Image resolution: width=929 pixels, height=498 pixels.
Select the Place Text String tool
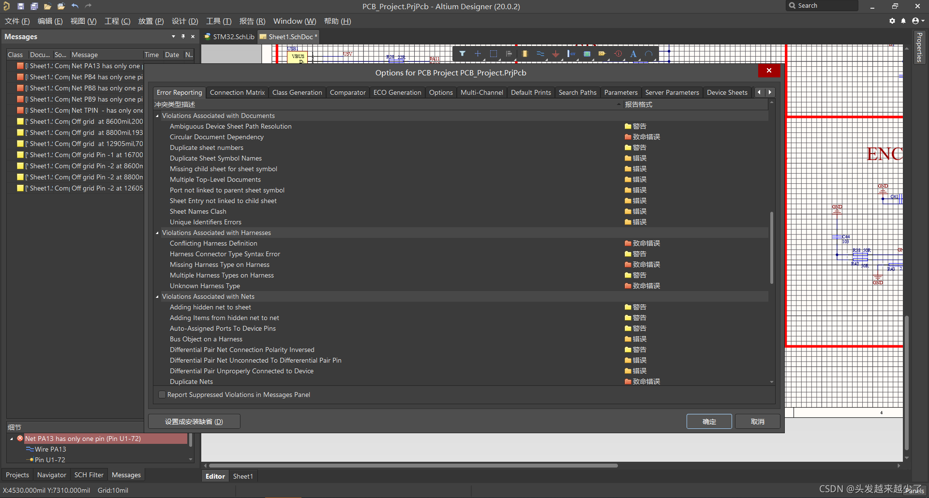pos(633,54)
